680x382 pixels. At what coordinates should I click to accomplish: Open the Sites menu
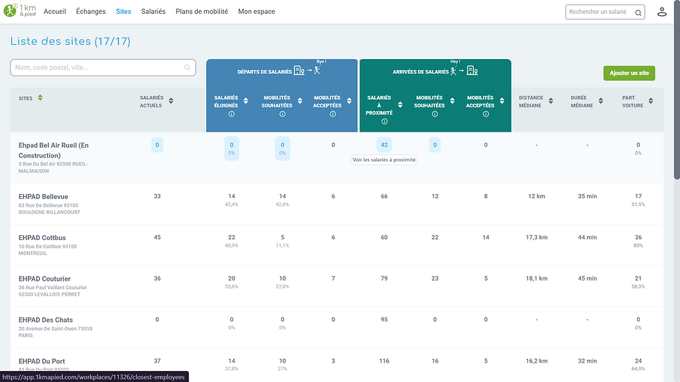click(x=124, y=12)
